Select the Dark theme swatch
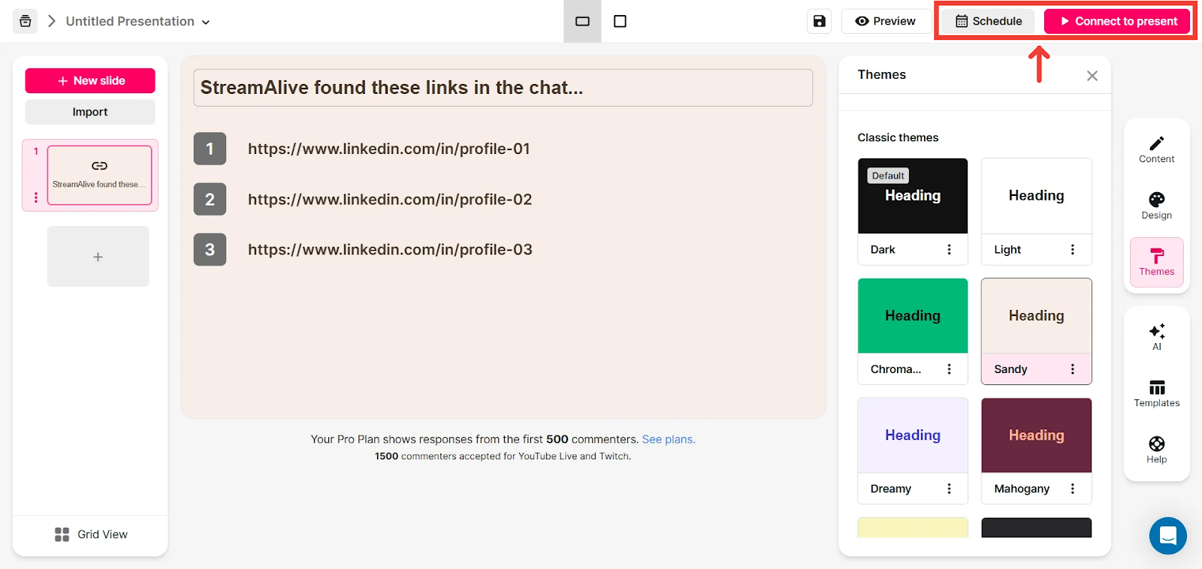Image resolution: width=1202 pixels, height=569 pixels. (x=913, y=196)
